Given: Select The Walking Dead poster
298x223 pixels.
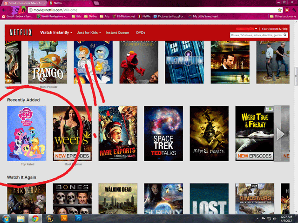Looking at the screenshot, I should (x=118, y=198).
